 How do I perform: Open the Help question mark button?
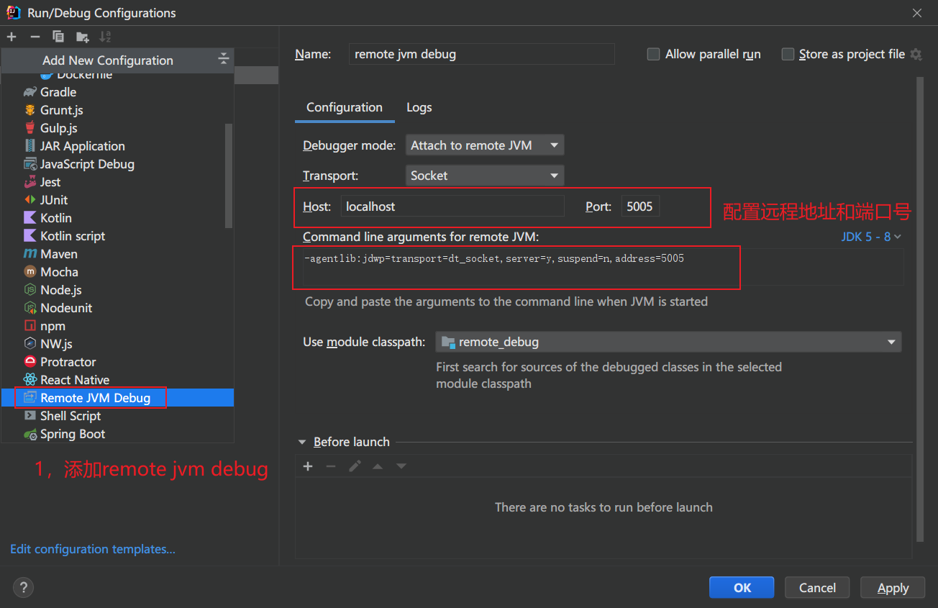(23, 587)
